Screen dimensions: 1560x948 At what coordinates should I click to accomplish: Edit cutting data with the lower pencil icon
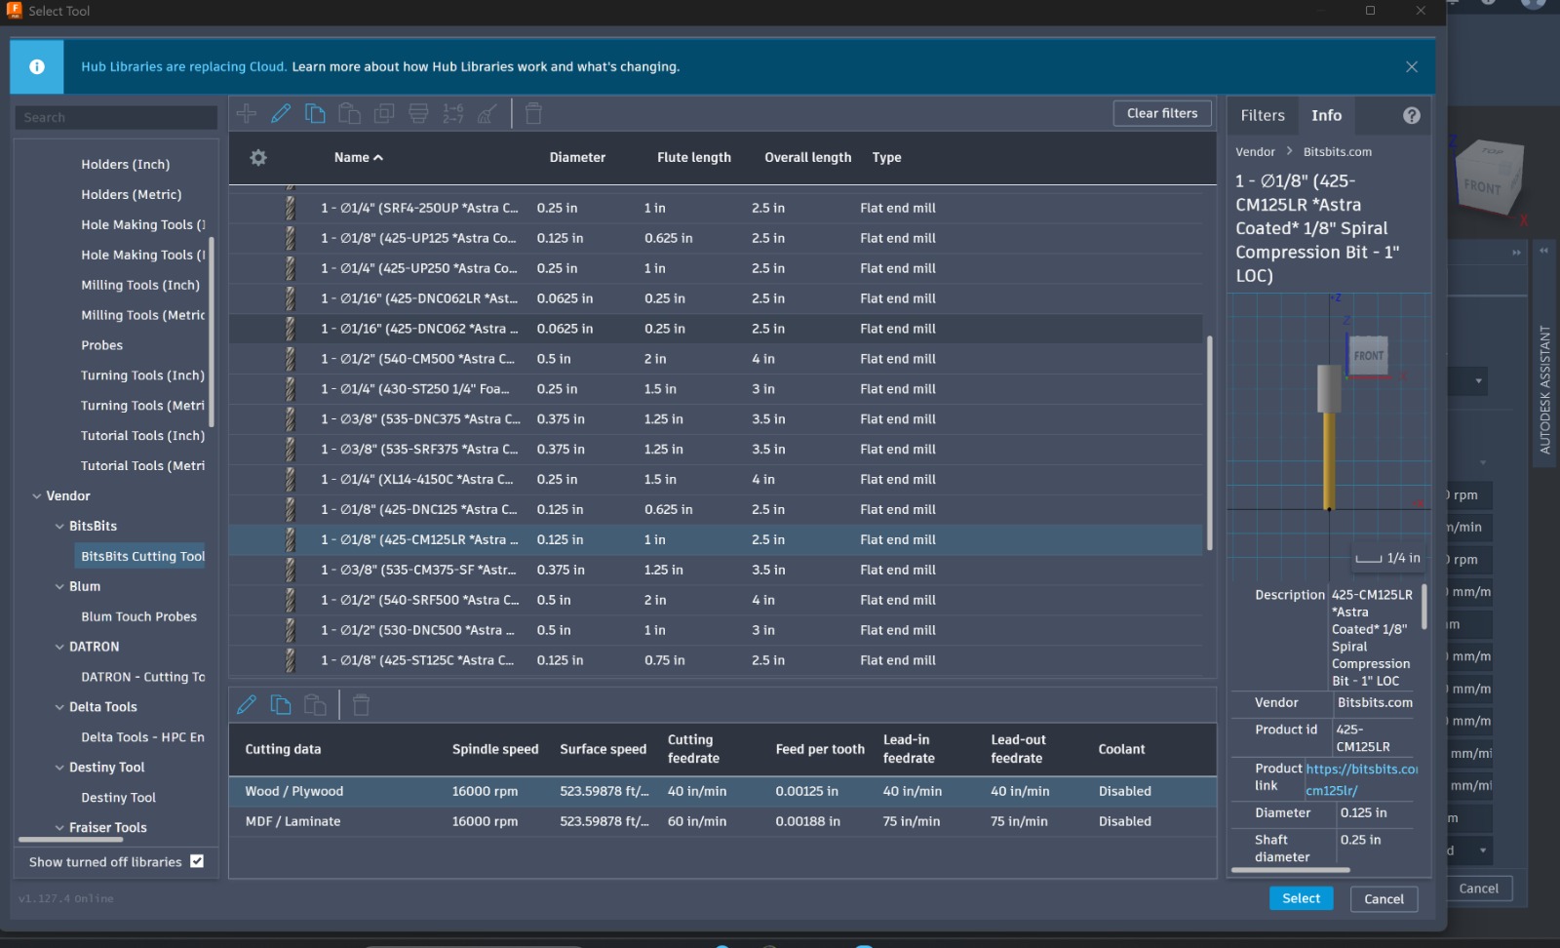[x=247, y=704]
